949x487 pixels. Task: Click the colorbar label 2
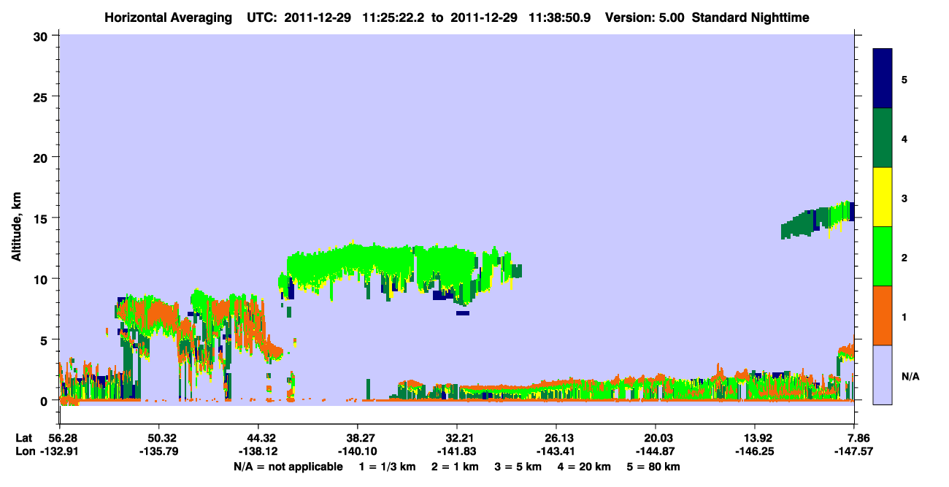pyautogui.click(x=904, y=257)
